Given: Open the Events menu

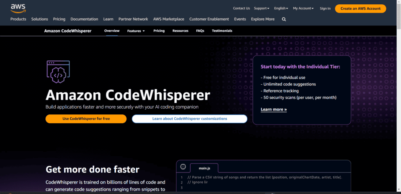Looking at the screenshot, I should coord(240,19).
